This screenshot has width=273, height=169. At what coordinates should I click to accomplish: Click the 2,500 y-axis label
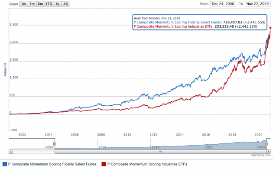click(x=14, y=24)
